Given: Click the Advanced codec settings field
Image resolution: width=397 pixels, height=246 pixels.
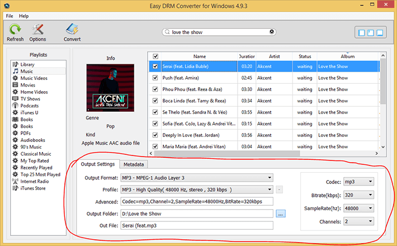Looking at the screenshot, I should pos(197,201).
